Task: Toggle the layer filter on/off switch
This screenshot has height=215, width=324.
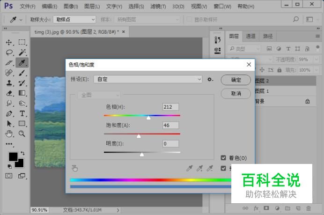Action: coord(318,48)
